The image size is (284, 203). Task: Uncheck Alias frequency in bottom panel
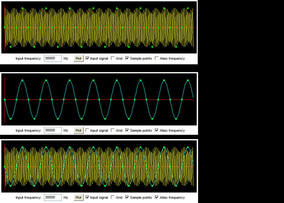pyautogui.click(x=157, y=197)
